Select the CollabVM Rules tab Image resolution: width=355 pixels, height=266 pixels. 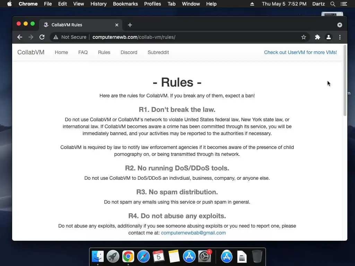(x=81, y=25)
